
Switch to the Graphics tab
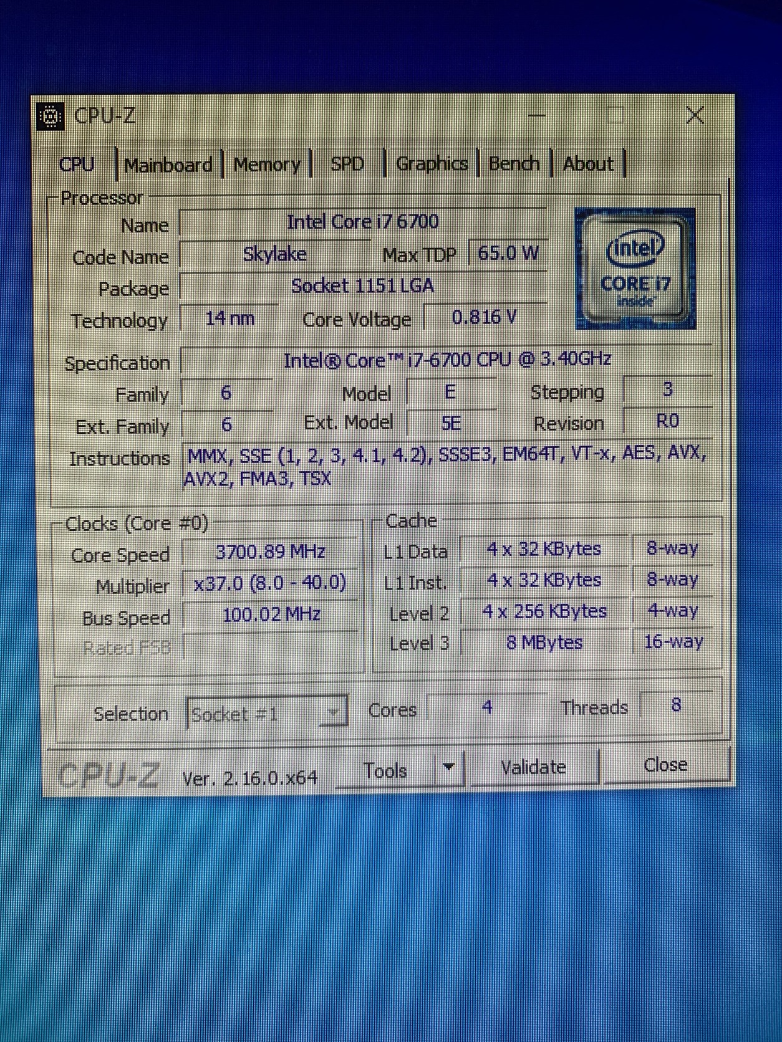(432, 163)
